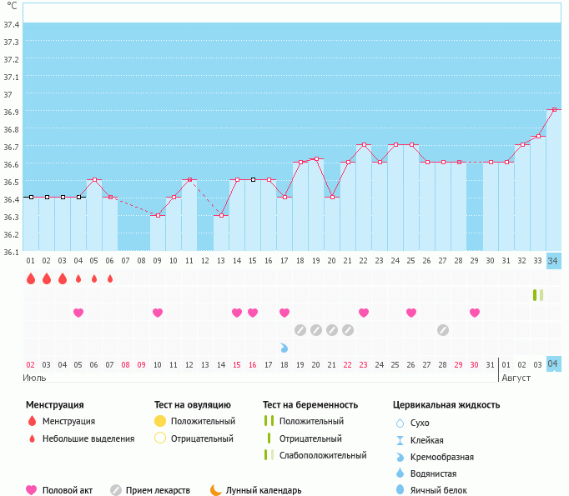Click the yellow positive ovulation test legend icon
Image resolution: width=569 pixels, height=496 pixels.
160,421
